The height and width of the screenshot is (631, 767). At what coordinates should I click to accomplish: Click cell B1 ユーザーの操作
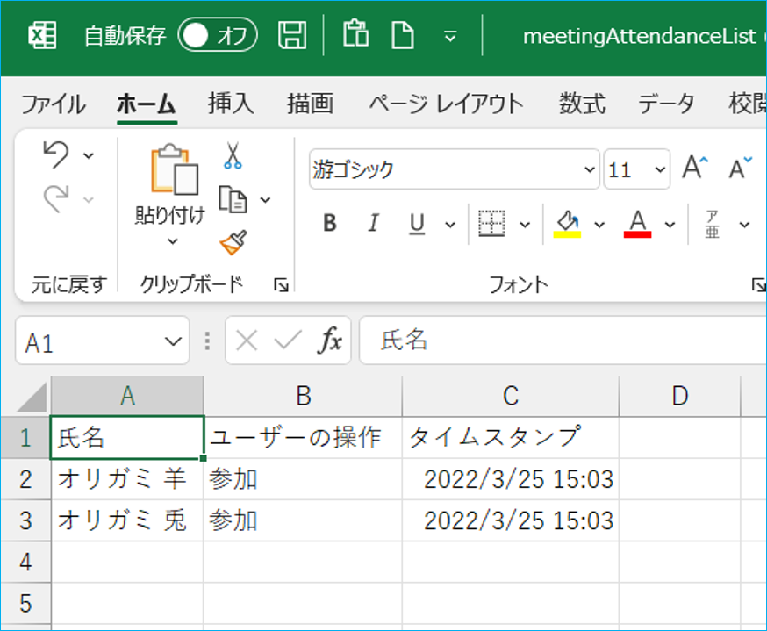tap(303, 438)
